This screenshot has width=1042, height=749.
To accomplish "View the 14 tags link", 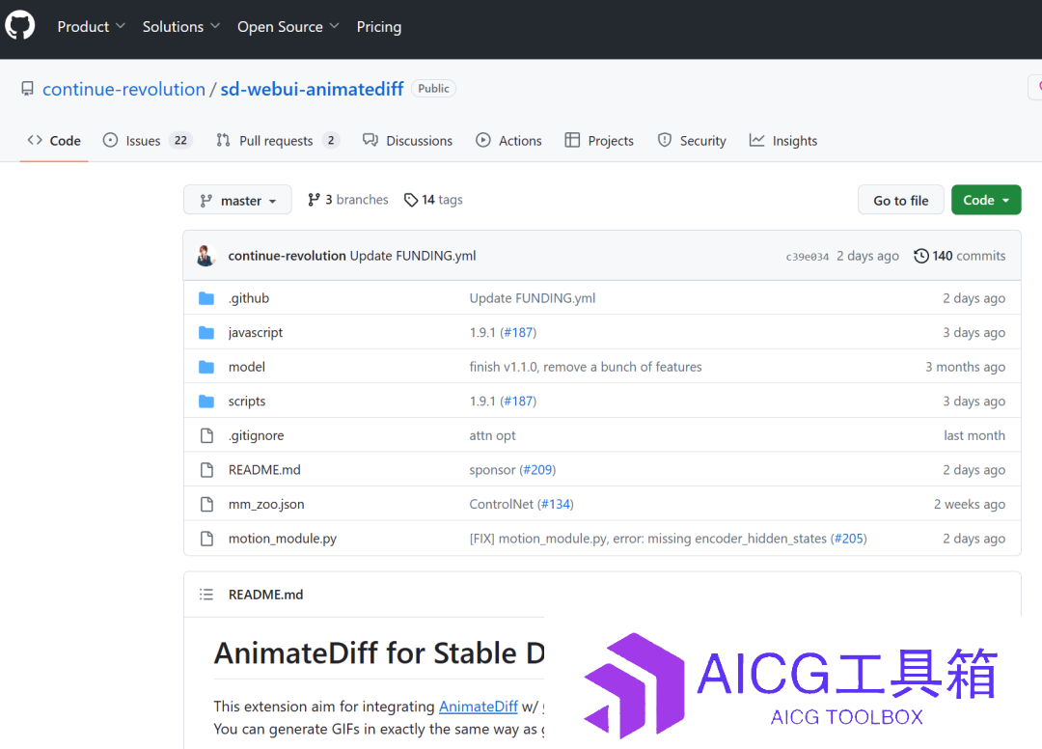I will click(433, 200).
